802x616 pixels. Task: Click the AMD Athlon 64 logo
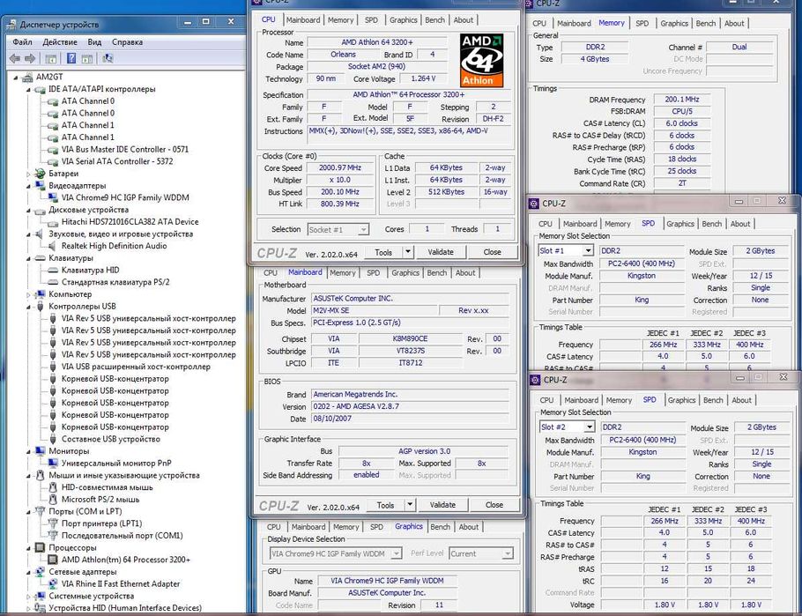(x=481, y=61)
